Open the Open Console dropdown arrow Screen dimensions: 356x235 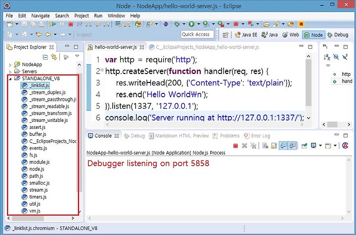pos(335,146)
